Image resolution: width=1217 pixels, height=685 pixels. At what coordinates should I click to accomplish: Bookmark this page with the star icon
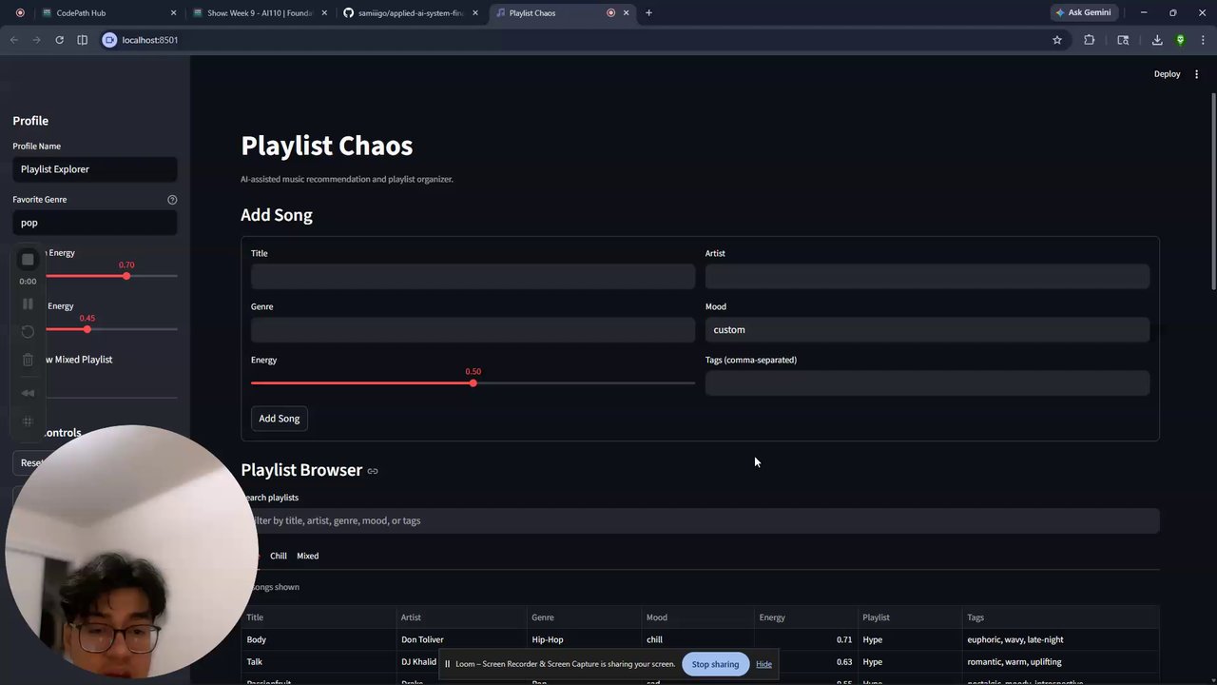click(x=1056, y=40)
